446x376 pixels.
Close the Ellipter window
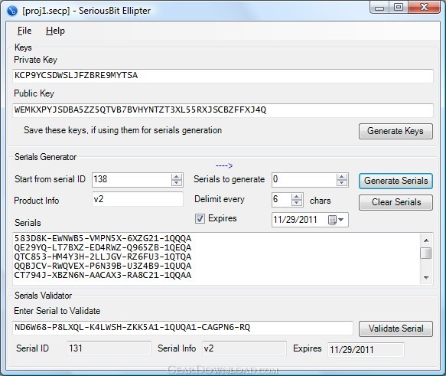coord(425,7)
